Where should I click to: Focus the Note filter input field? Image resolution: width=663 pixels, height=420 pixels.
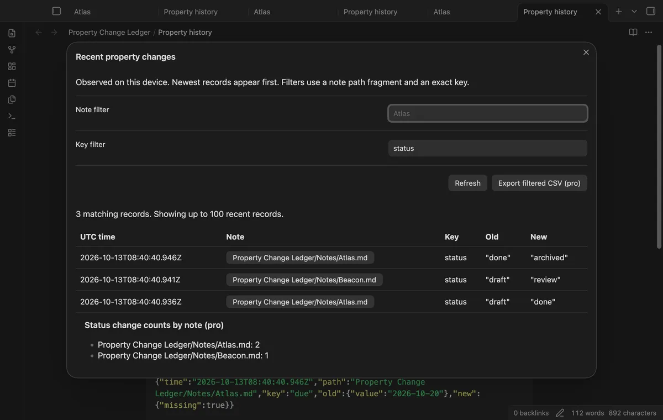coord(487,113)
